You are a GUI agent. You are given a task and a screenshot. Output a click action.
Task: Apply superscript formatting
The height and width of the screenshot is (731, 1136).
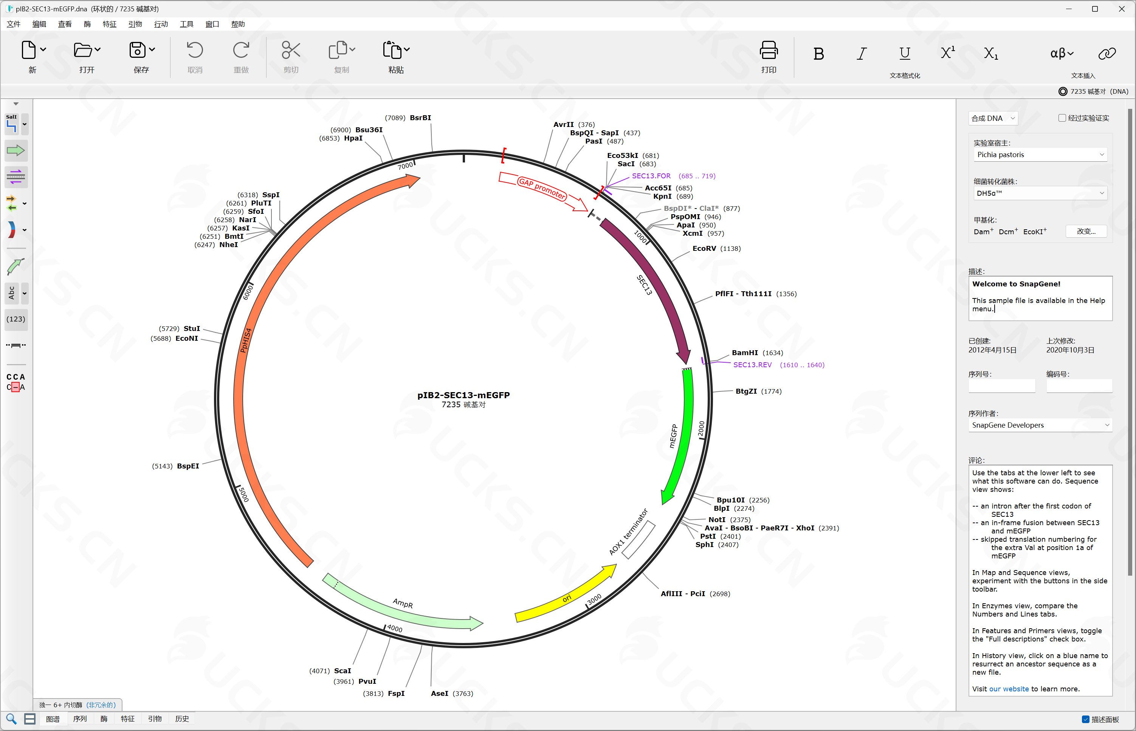(948, 53)
